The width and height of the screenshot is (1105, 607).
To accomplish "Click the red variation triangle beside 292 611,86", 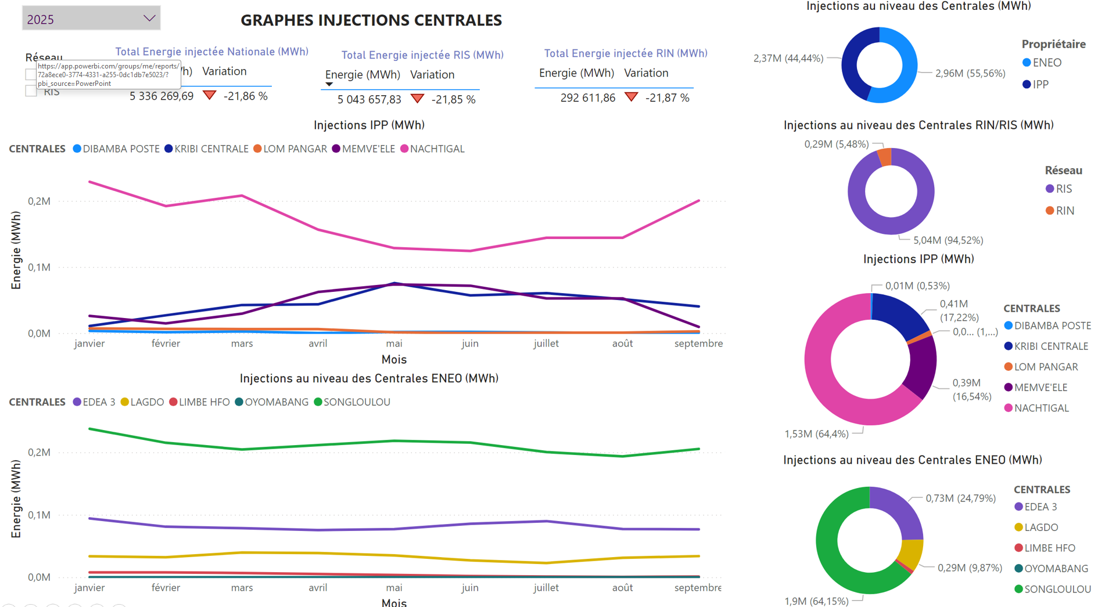I will click(x=631, y=97).
